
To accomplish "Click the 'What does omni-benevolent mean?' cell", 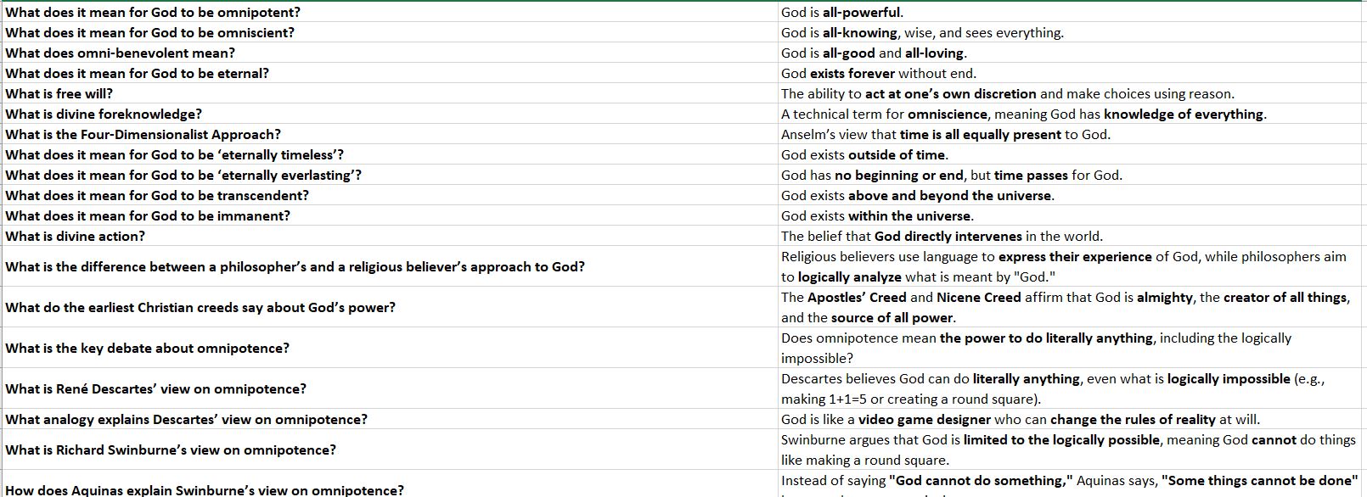I will (121, 53).
